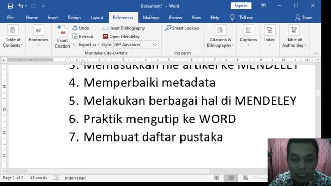This screenshot has height=186, width=331.
Task: Switch to Web Layout view
Action: [x=245, y=178]
